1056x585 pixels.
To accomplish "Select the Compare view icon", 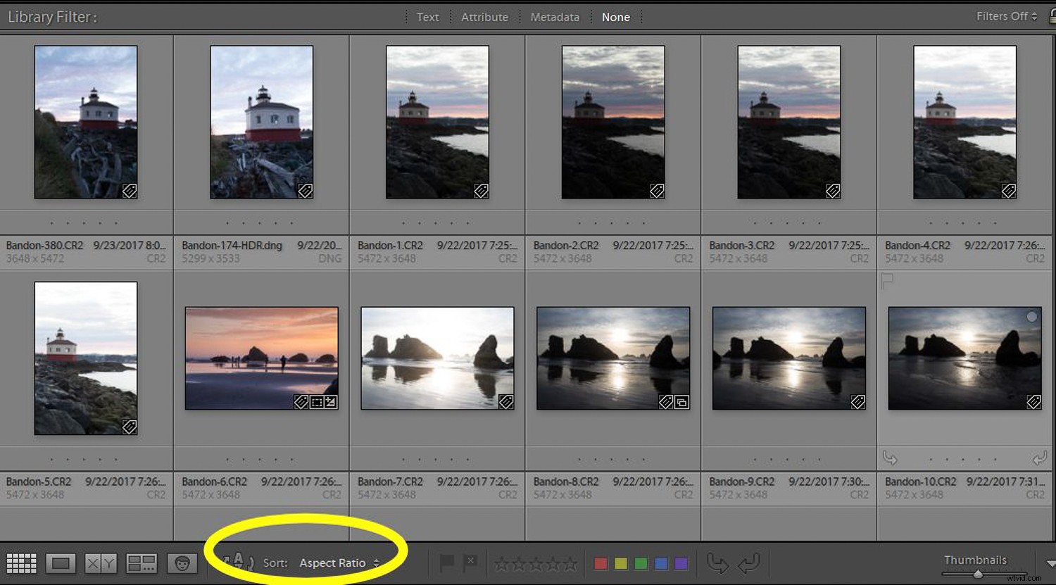I will tap(101, 562).
